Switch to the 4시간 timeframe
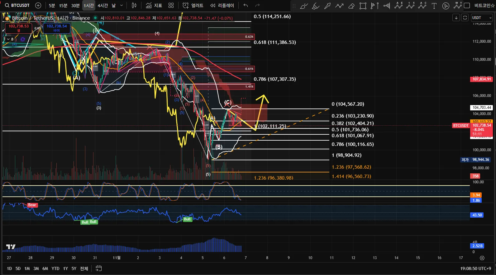The width and height of the screenshot is (496, 275). [x=103, y=5]
